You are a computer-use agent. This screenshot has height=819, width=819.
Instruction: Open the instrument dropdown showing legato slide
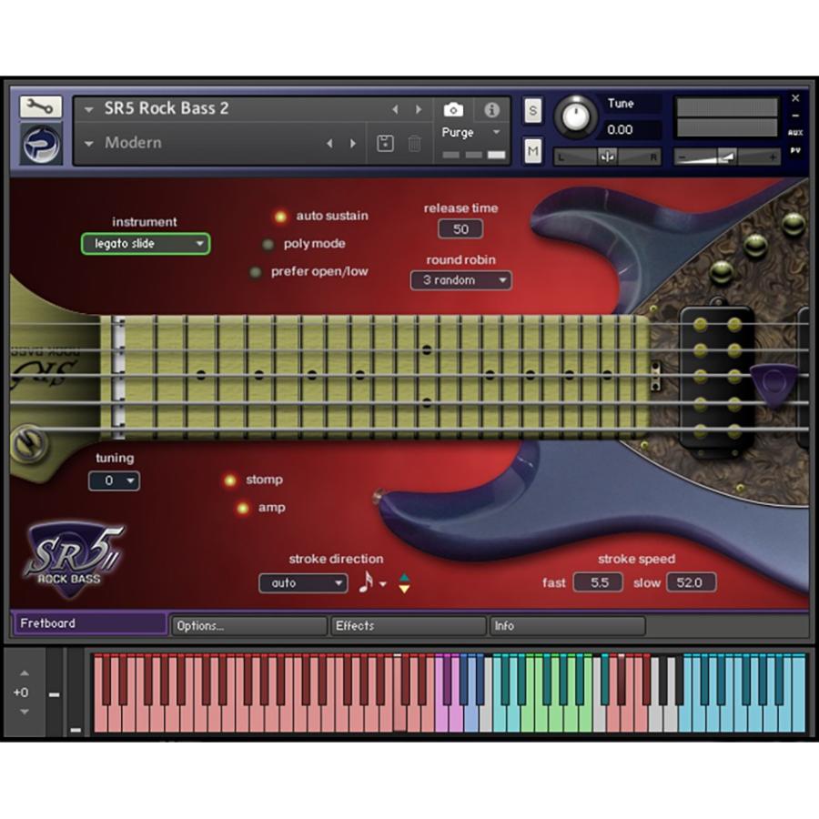(x=145, y=244)
